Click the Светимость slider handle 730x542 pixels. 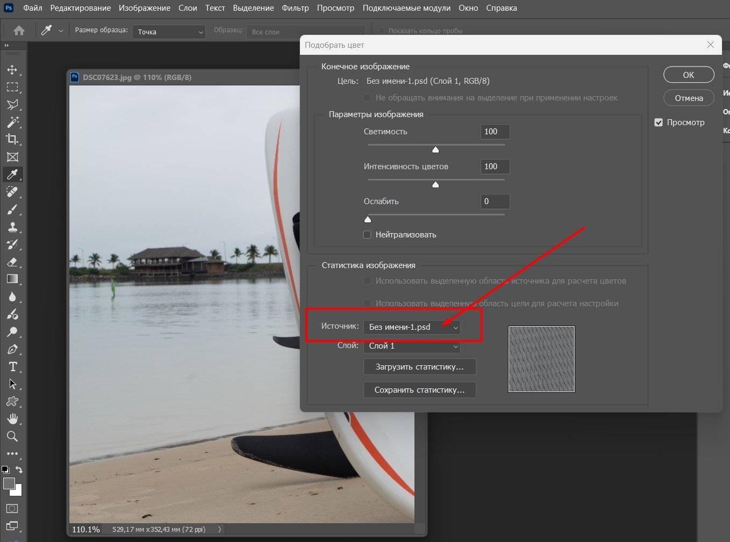click(435, 150)
